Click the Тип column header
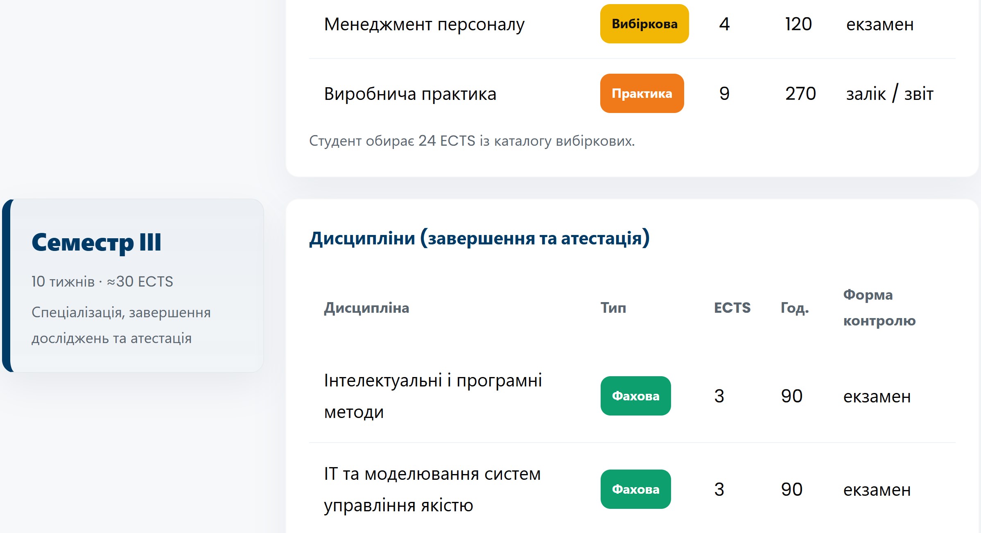This screenshot has width=981, height=533. (613, 308)
